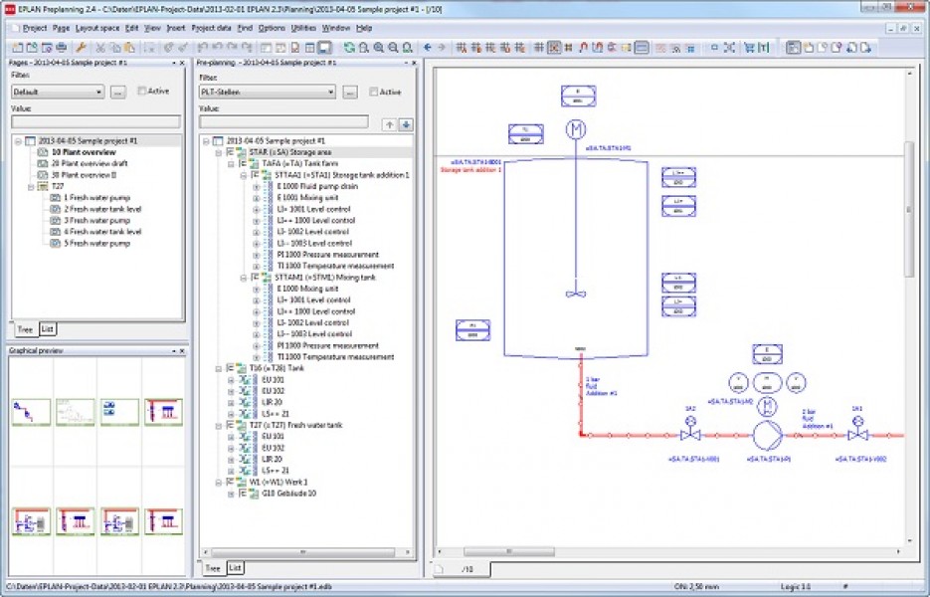Print the project using the printer toolbar icon
The image size is (930, 597).
tap(61, 47)
